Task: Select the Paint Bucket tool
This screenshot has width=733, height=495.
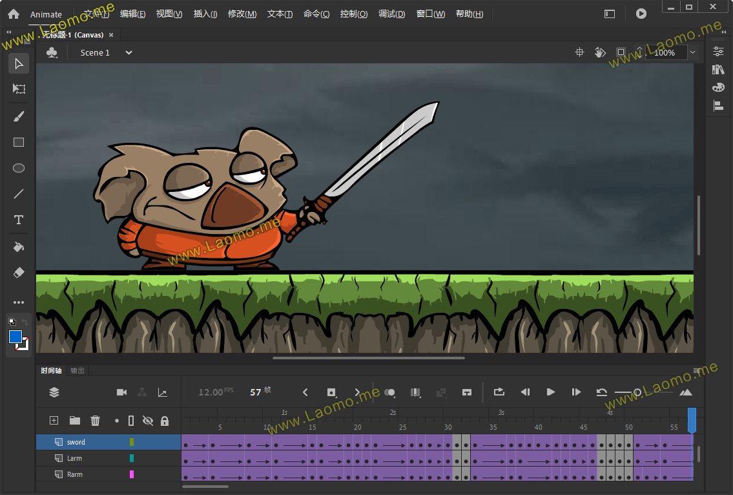Action: pos(19,247)
